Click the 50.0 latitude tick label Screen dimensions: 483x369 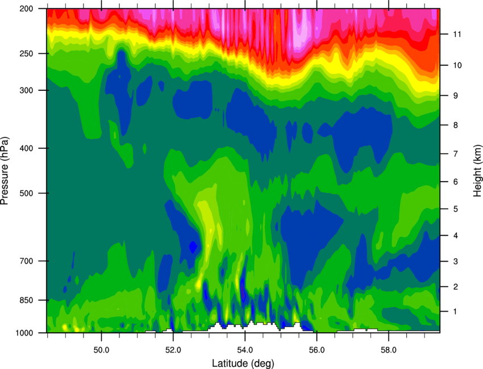pyautogui.click(x=101, y=350)
